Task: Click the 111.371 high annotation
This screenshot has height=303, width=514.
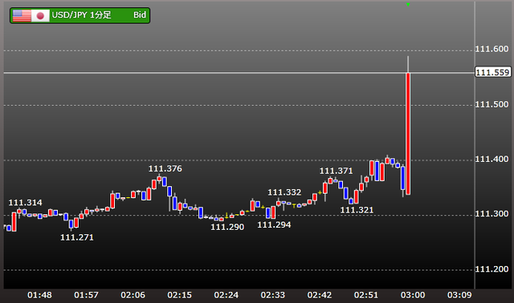Action: (337, 171)
